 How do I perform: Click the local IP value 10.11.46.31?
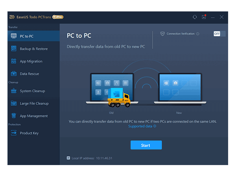(104, 158)
